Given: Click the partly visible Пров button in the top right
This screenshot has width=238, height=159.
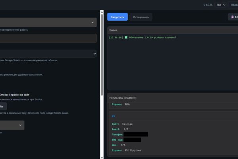Looking at the screenshot, I should [234, 5].
